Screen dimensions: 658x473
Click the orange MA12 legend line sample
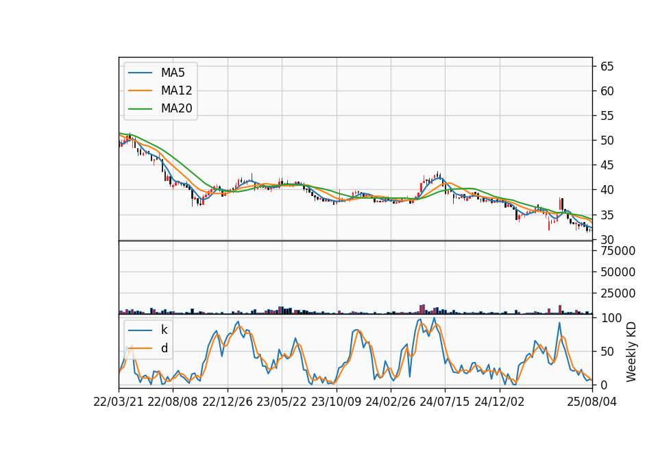[140, 90]
